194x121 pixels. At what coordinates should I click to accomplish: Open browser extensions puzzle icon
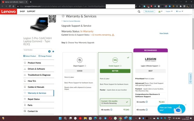(x=181, y=6)
